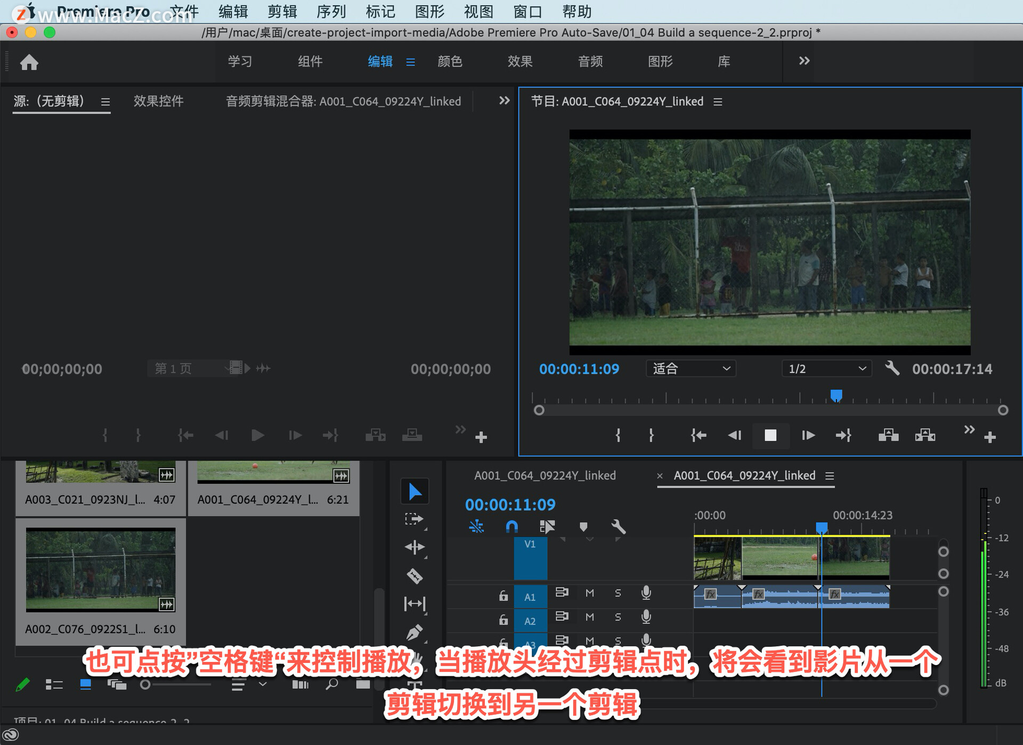Expand hidden workspace tabs chevron
The image size is (1023, 745).
[804, 61]
